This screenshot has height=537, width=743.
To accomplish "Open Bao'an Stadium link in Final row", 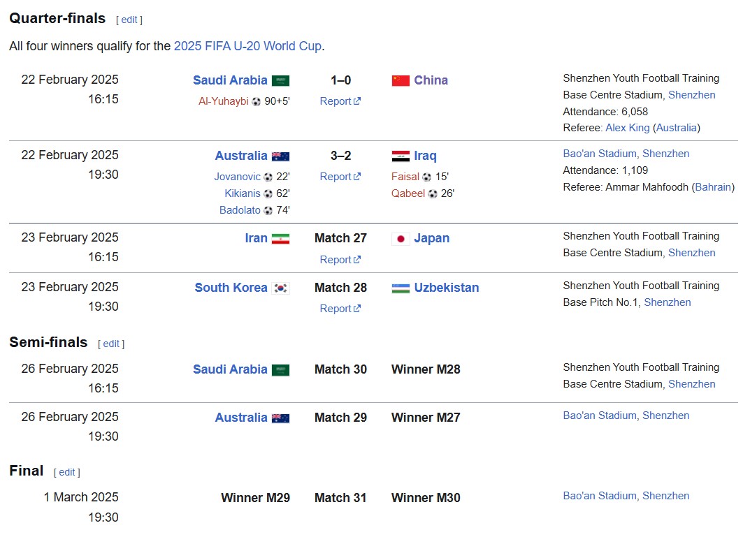I will (x=600, y=496).
